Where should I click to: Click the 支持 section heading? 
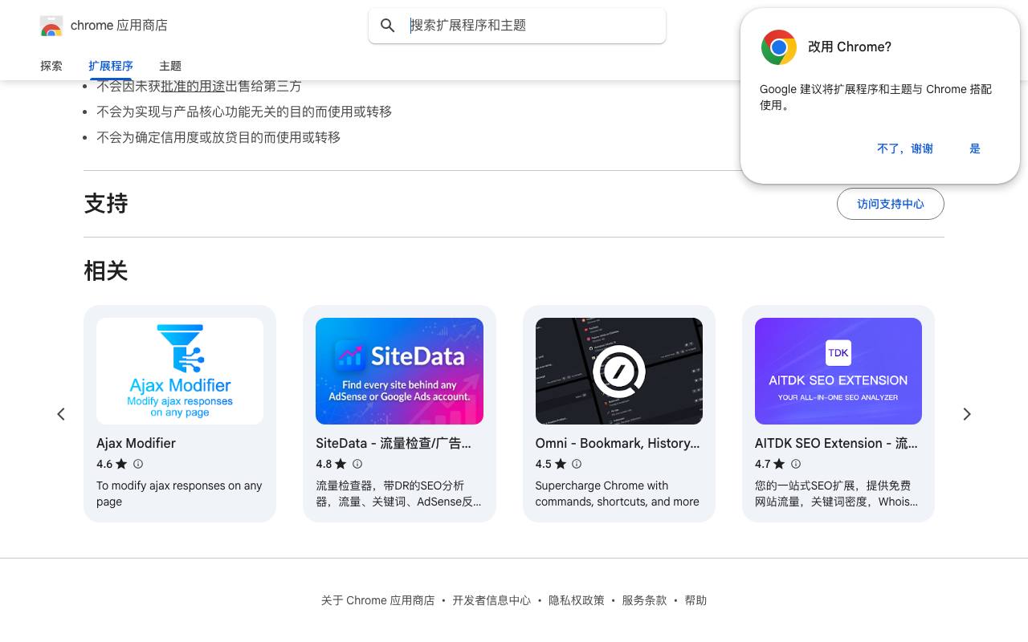click(x=106, y=204)
